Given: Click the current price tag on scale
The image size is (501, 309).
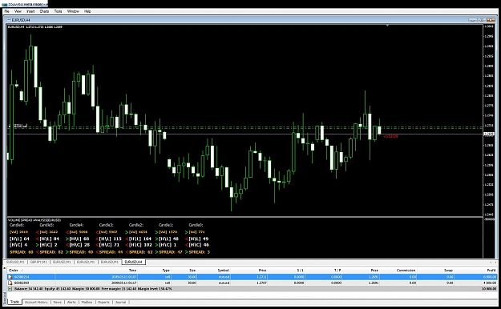Looking at the screenshot, I should coord(489,134).
